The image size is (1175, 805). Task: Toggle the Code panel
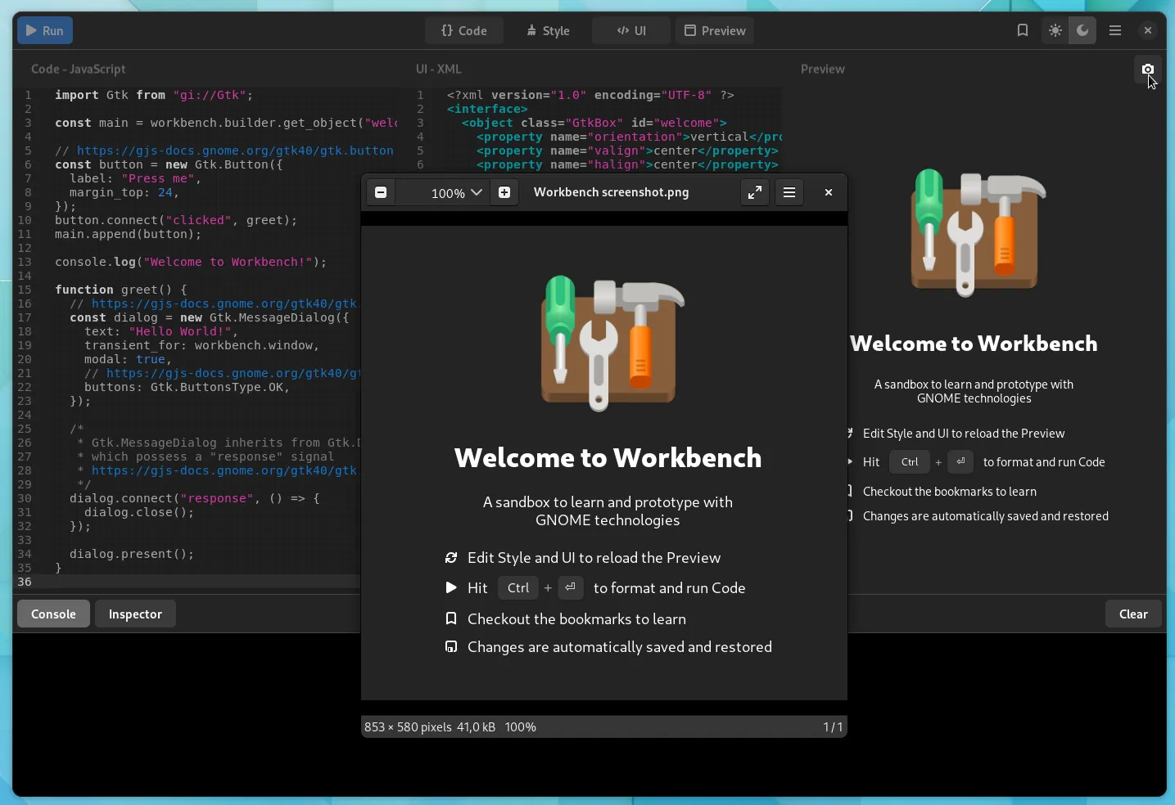[x=463, y=31]
